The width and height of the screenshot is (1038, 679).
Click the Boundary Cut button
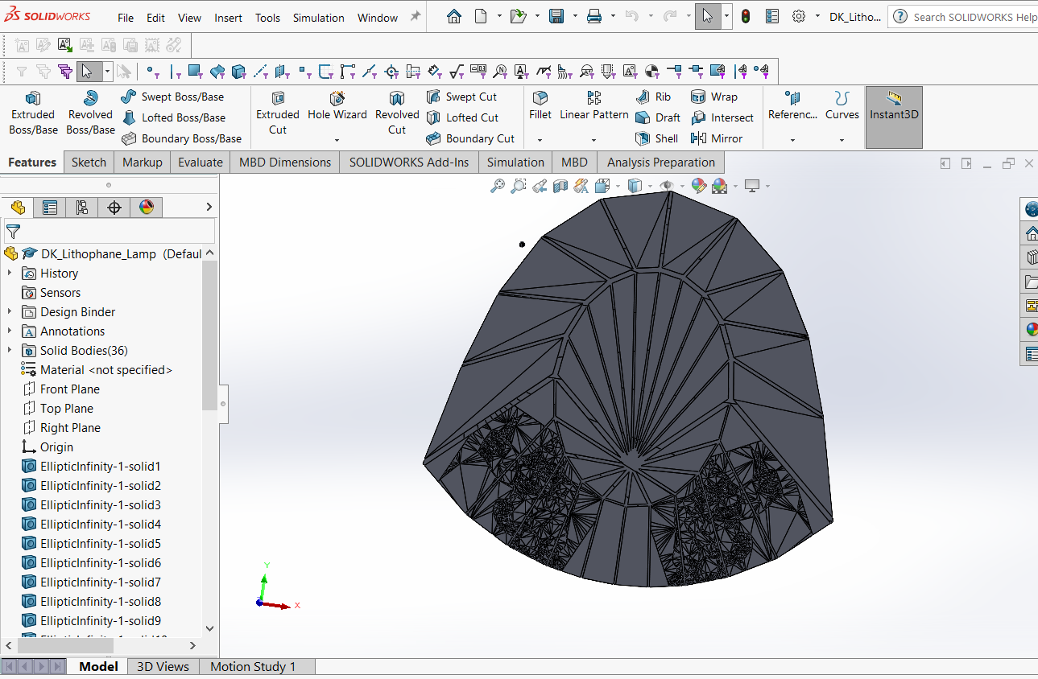(x=470, y=138)
